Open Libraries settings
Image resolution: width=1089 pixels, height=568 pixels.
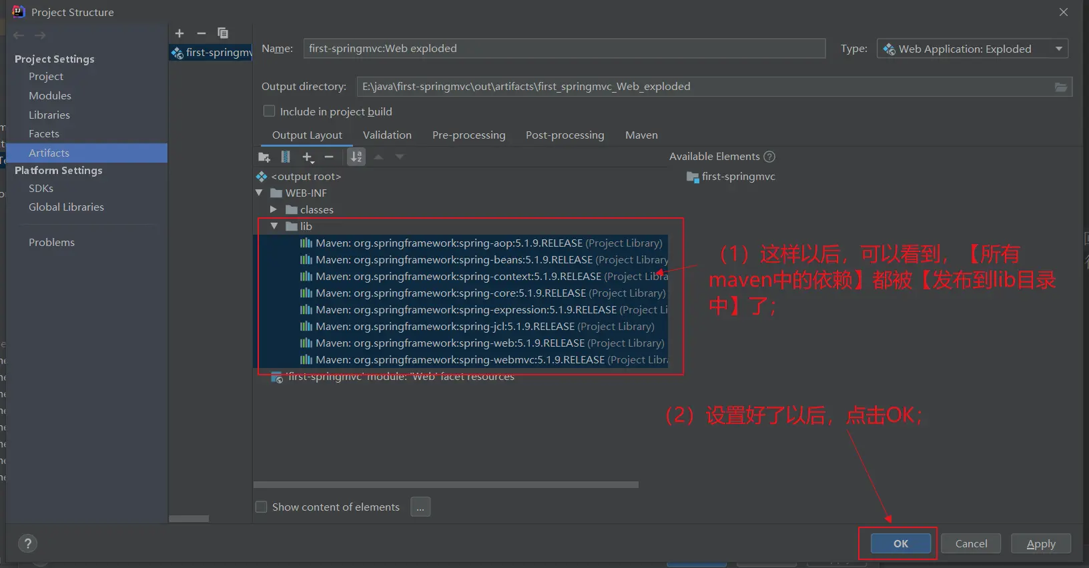tap(49, 115)
